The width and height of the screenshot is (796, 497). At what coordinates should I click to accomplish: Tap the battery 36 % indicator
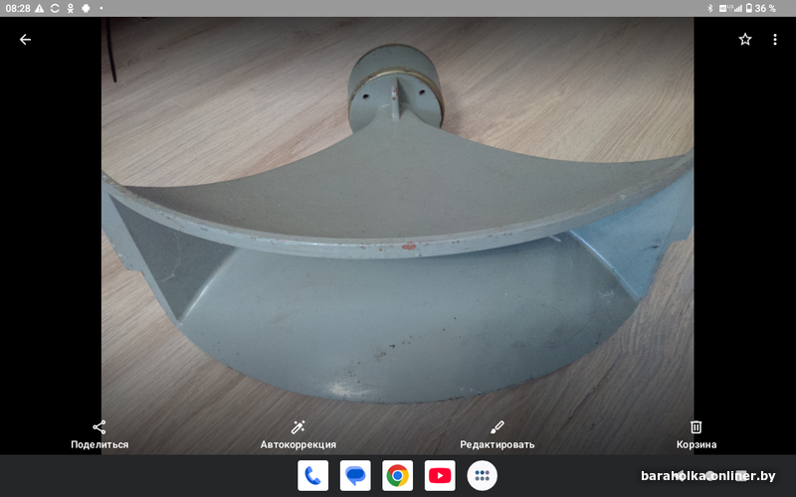(x=760, y=9)
